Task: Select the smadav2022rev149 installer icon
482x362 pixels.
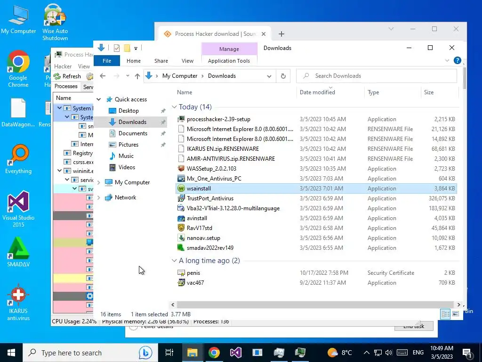Action: [181, 248]
